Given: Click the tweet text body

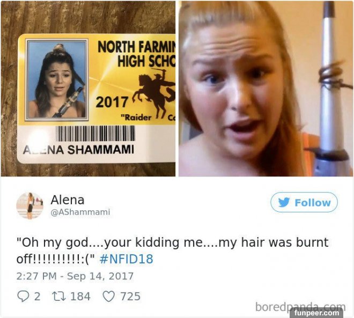Looking at the screenshot, I should pos(173,250).
